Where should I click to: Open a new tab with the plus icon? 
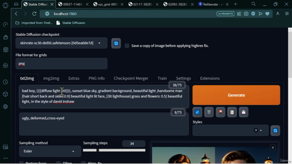pyautogui.click(x=235, y=4)
